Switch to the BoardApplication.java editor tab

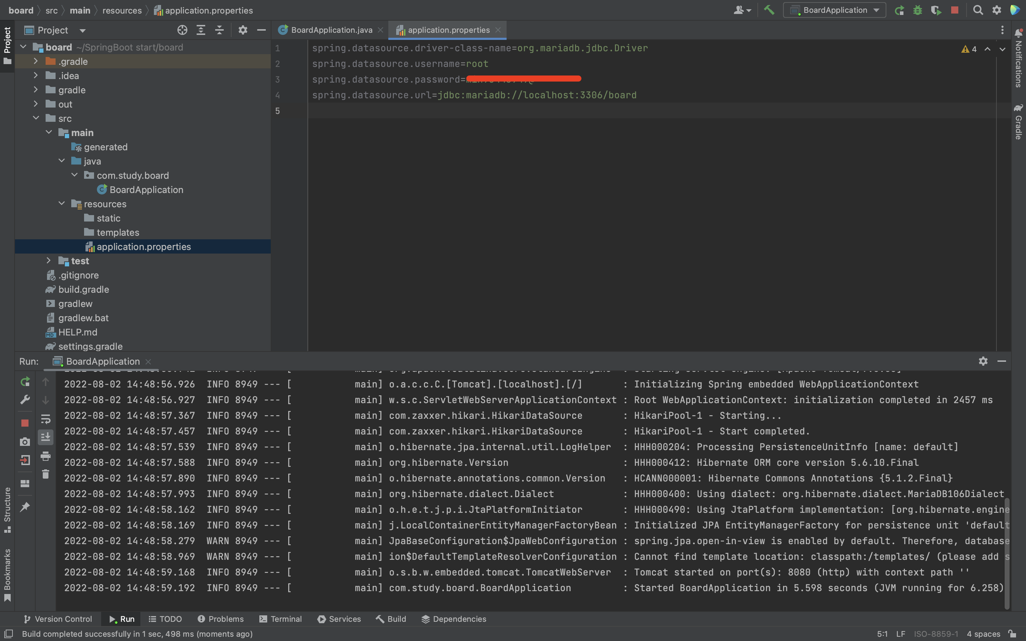pos(331,30)
